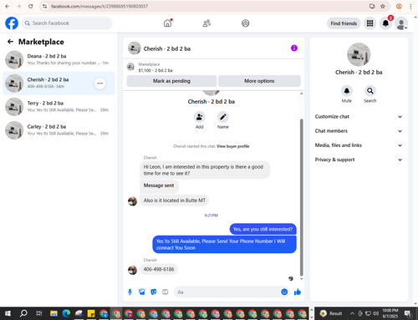Click Mark as pending button
Image resolution: width=418 pixels, height=320 pixels.
coord(171,81)
